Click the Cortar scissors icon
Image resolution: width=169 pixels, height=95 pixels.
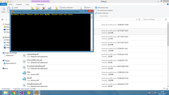point(12,8)
